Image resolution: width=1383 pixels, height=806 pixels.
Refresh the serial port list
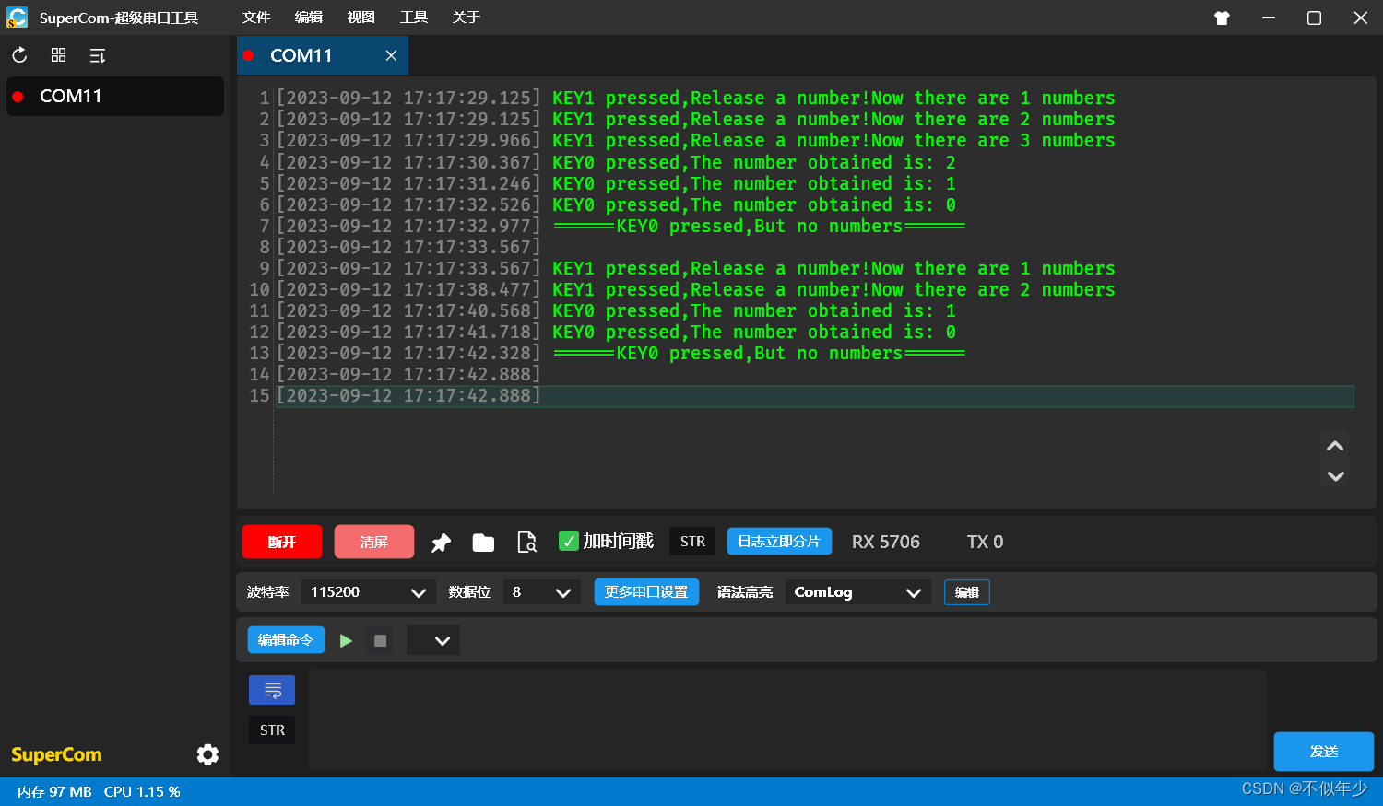coord(19,55)
